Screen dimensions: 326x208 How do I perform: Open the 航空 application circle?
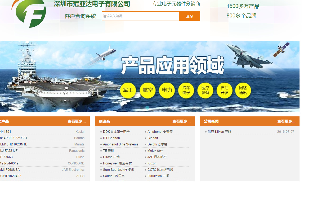click(148, 90)
